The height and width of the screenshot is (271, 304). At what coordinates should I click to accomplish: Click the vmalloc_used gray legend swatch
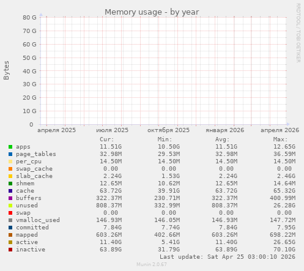[10, 220]
